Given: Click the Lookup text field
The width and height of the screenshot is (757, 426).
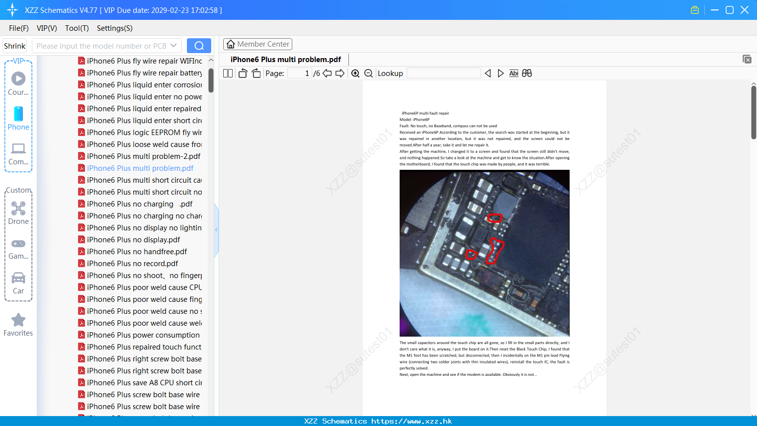Looking at the screenshot, I should pyautogui.click(x=443, y=73).
